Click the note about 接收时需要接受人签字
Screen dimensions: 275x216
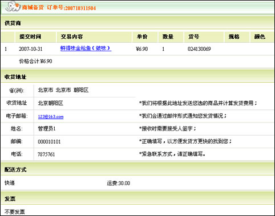[168, 129]
